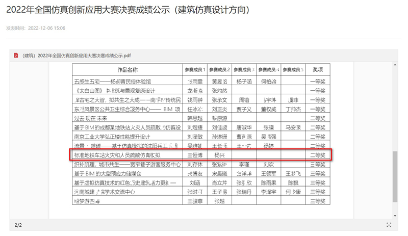Screen dimensions: 408x236
Task: Click the 发表时间 publish date text
Action: (x=36, y=28)
